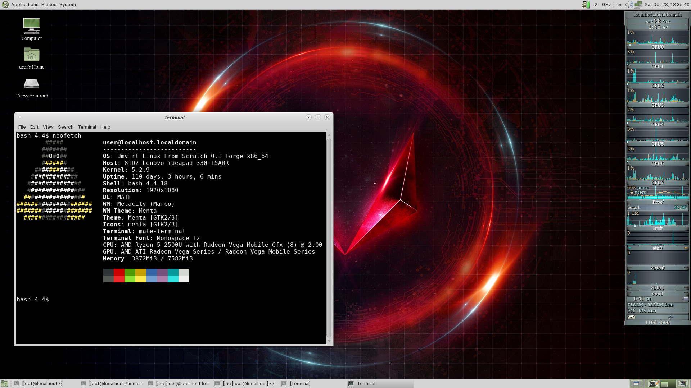Open the terminal's Edit menu
The image size is (691, 388).
(x=34, y=127)
